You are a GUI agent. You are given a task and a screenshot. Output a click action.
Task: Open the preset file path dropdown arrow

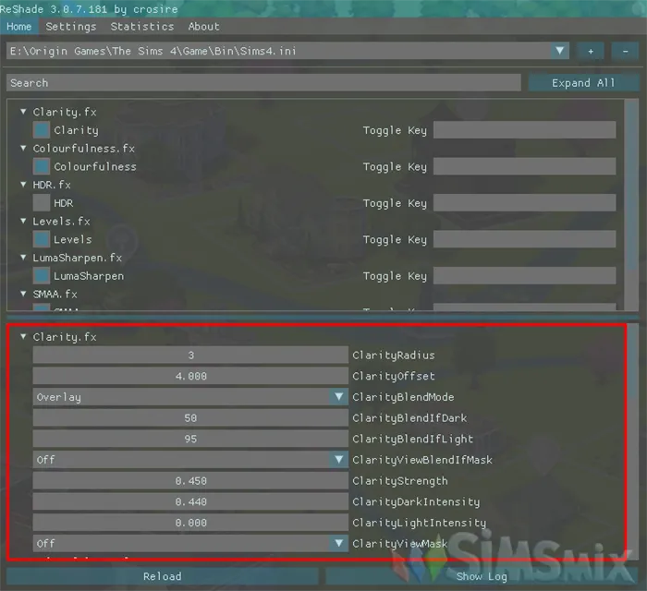click(x=560, y=51)
